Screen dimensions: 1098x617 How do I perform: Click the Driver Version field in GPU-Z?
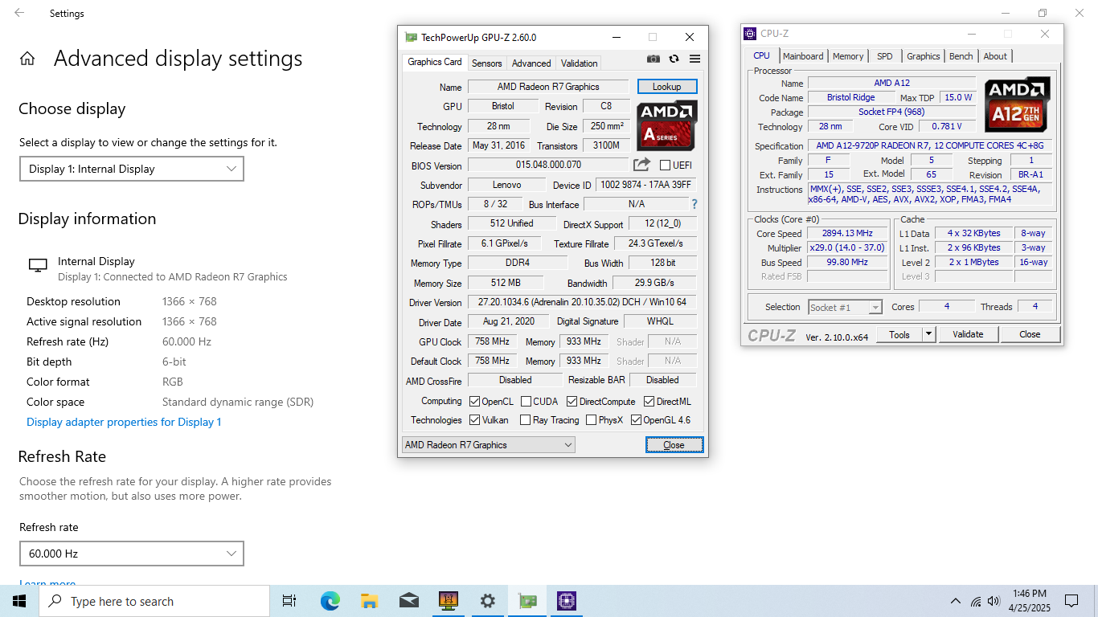(x=582, y=302)
